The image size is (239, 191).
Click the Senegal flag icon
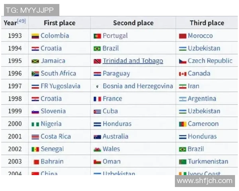(35, 149)
